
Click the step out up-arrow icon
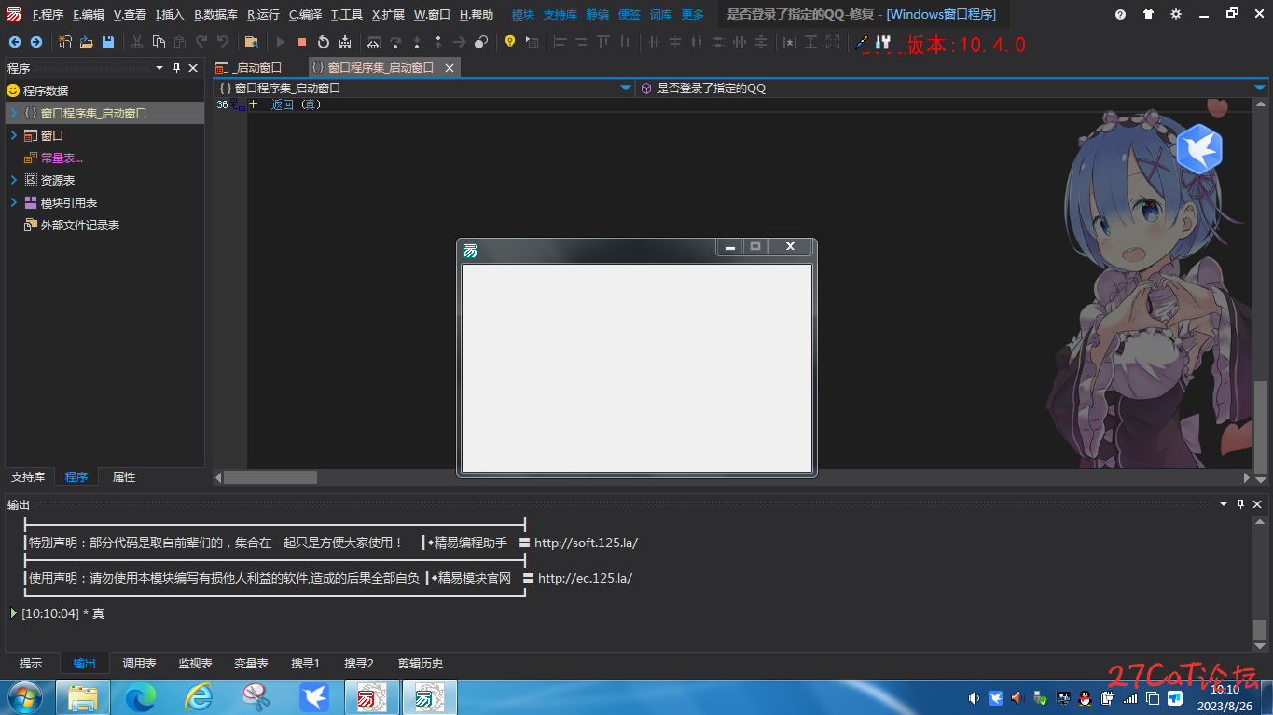(438, 42)
